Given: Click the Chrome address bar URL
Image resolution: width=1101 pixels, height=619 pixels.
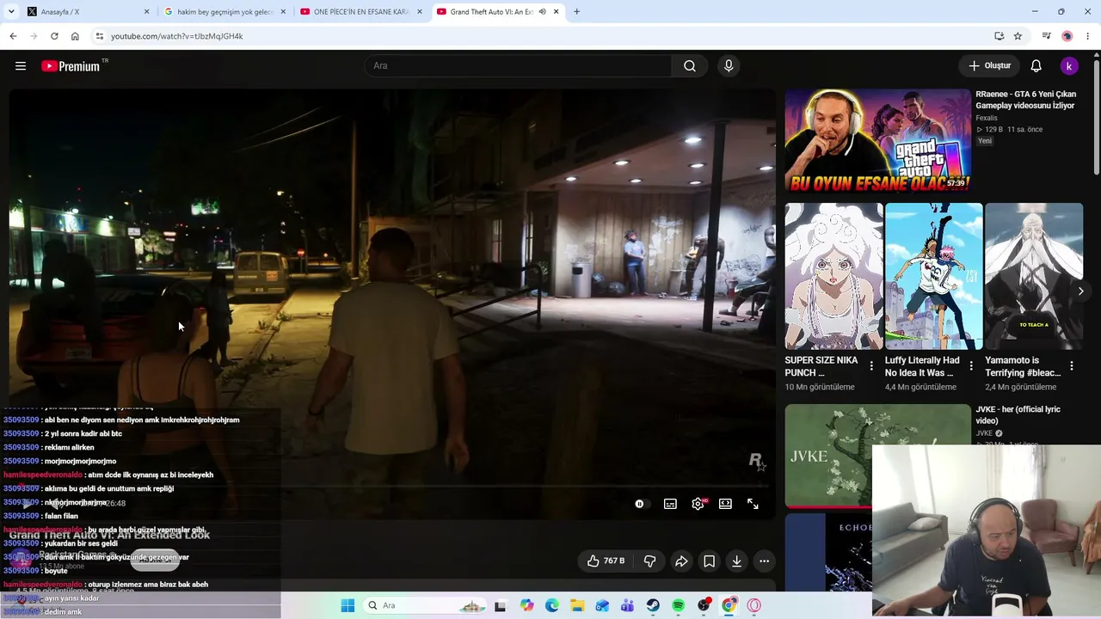Looking at the screenshot, I should pyautogui.click(x=176, y=36).
